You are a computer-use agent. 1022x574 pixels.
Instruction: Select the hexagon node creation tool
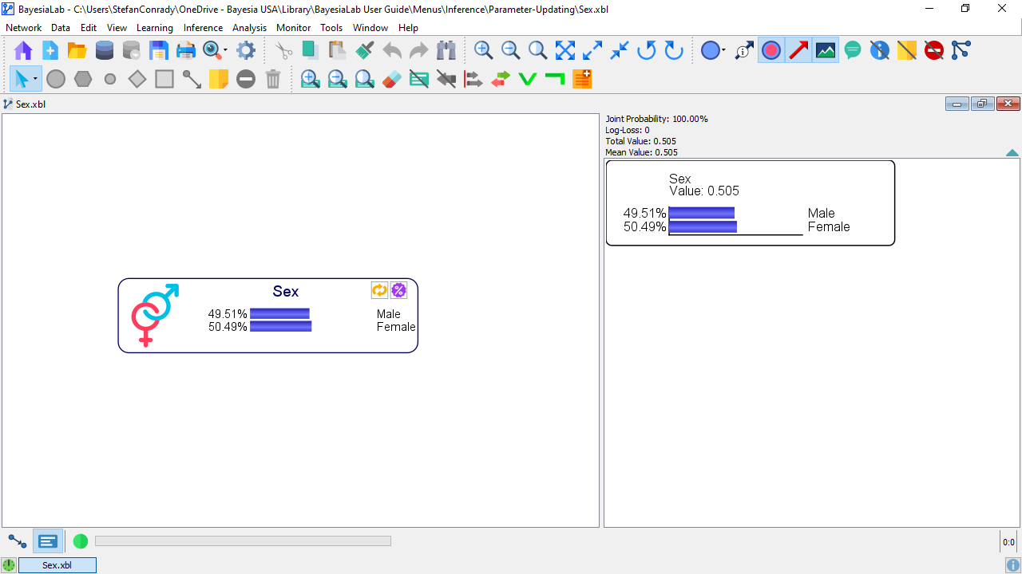83,79
